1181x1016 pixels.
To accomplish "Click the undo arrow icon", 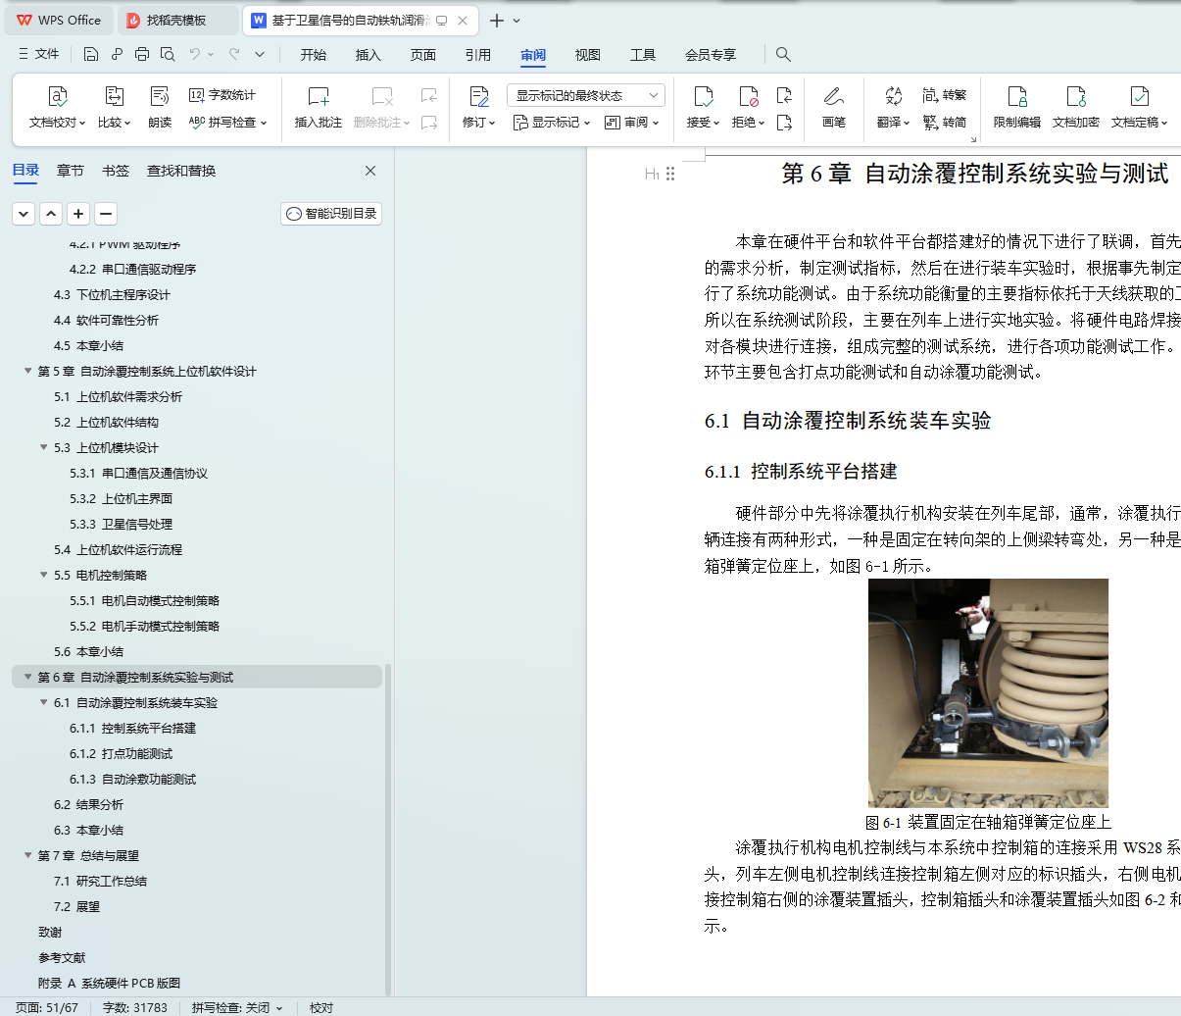I will (195, 54).
